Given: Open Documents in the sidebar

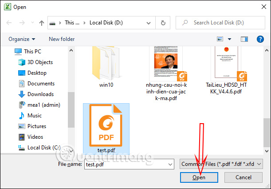Looking at the screenshot, I should 41,84.
